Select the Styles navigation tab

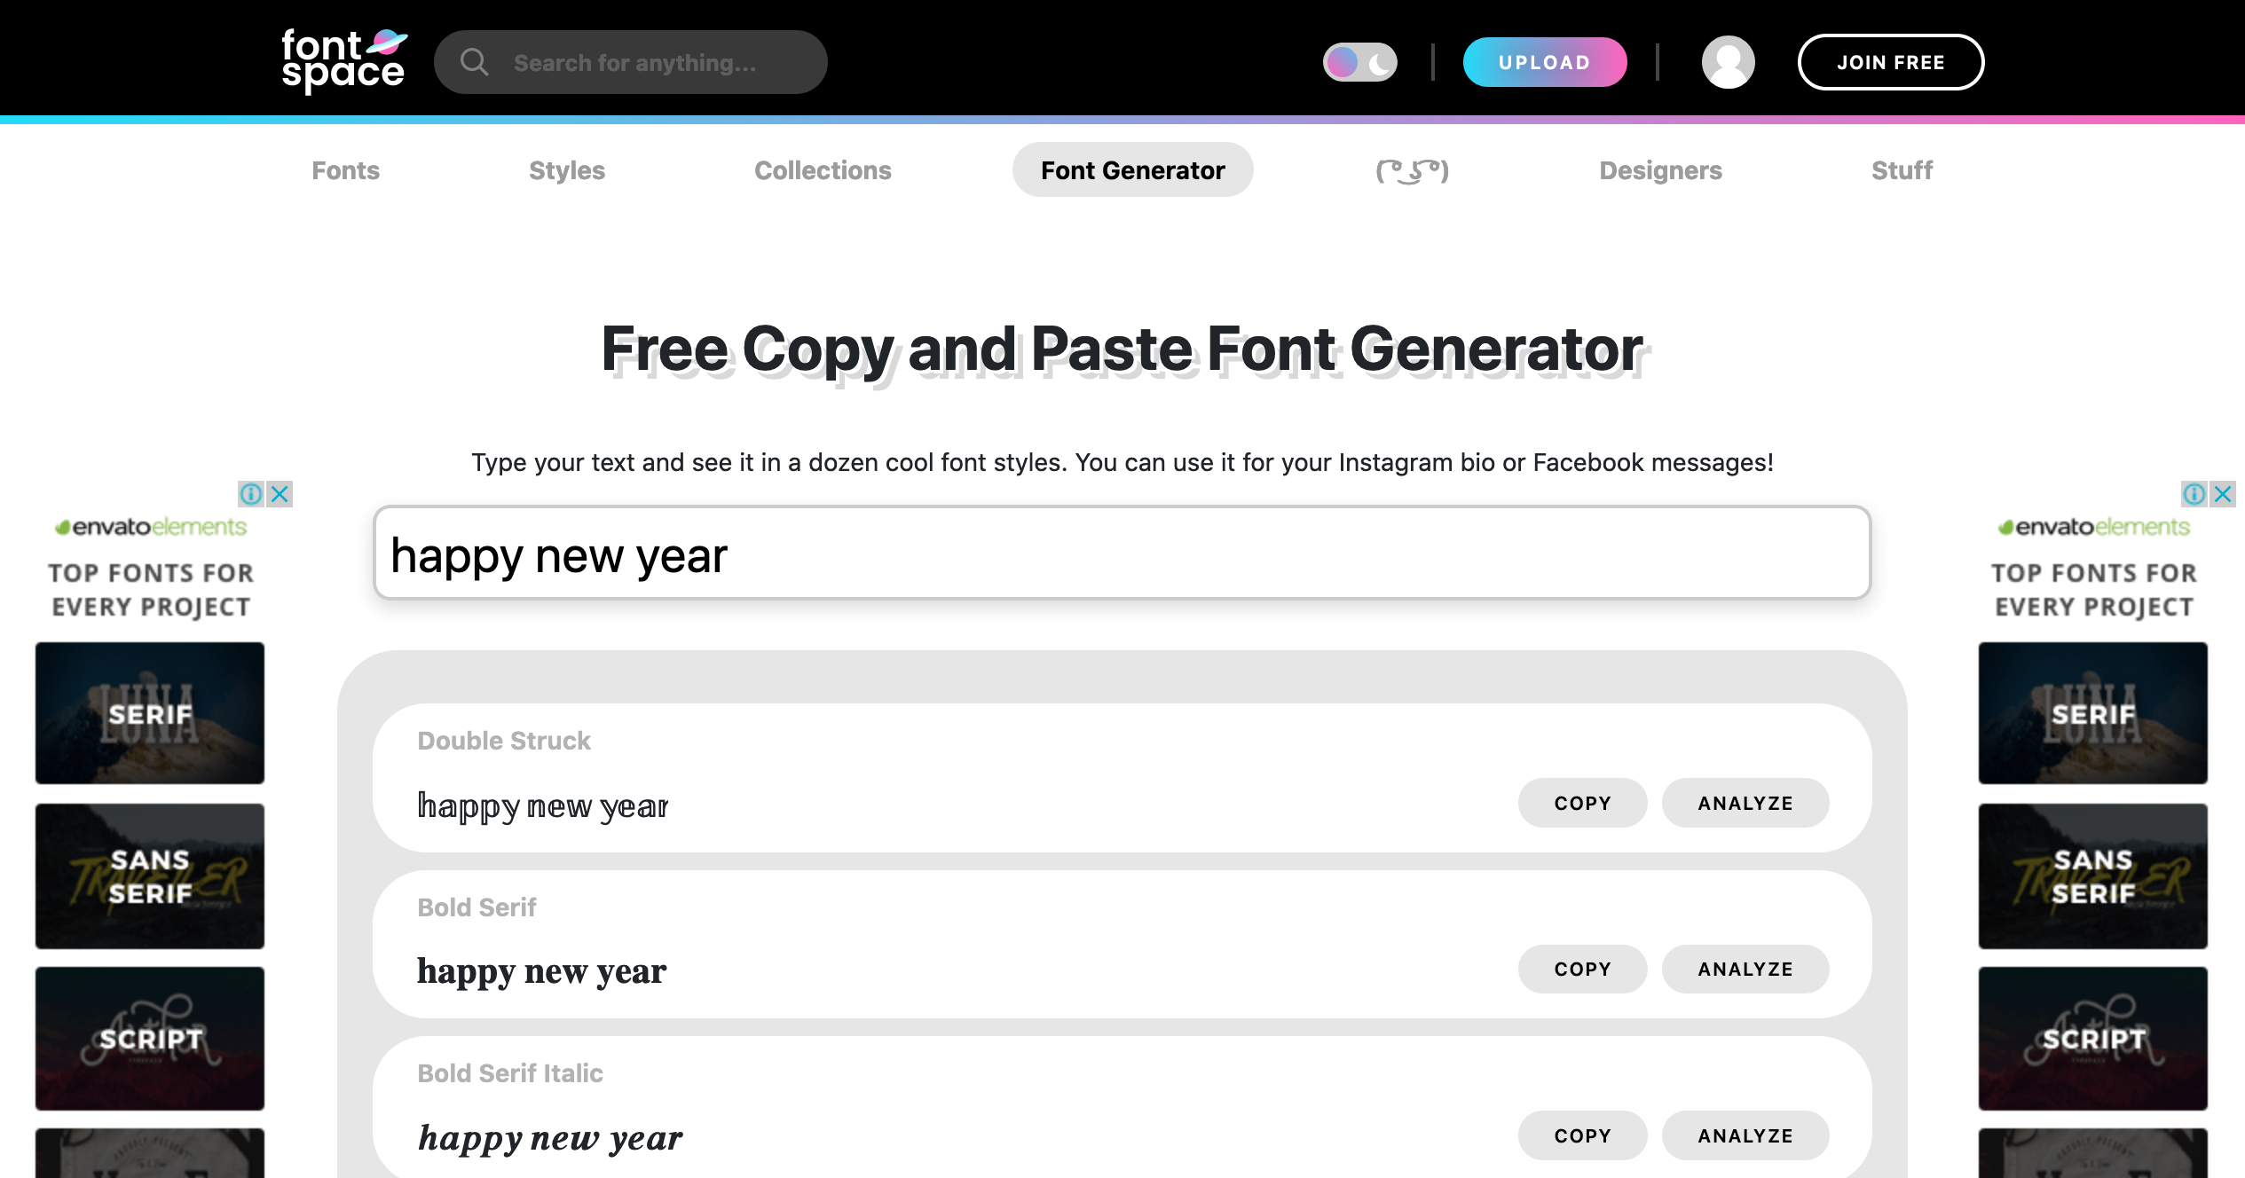(569, 169)
